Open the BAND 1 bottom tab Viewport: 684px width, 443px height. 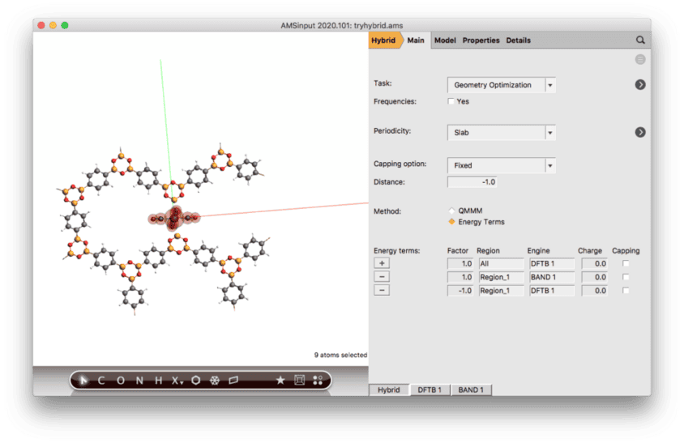tap(471, 390)
